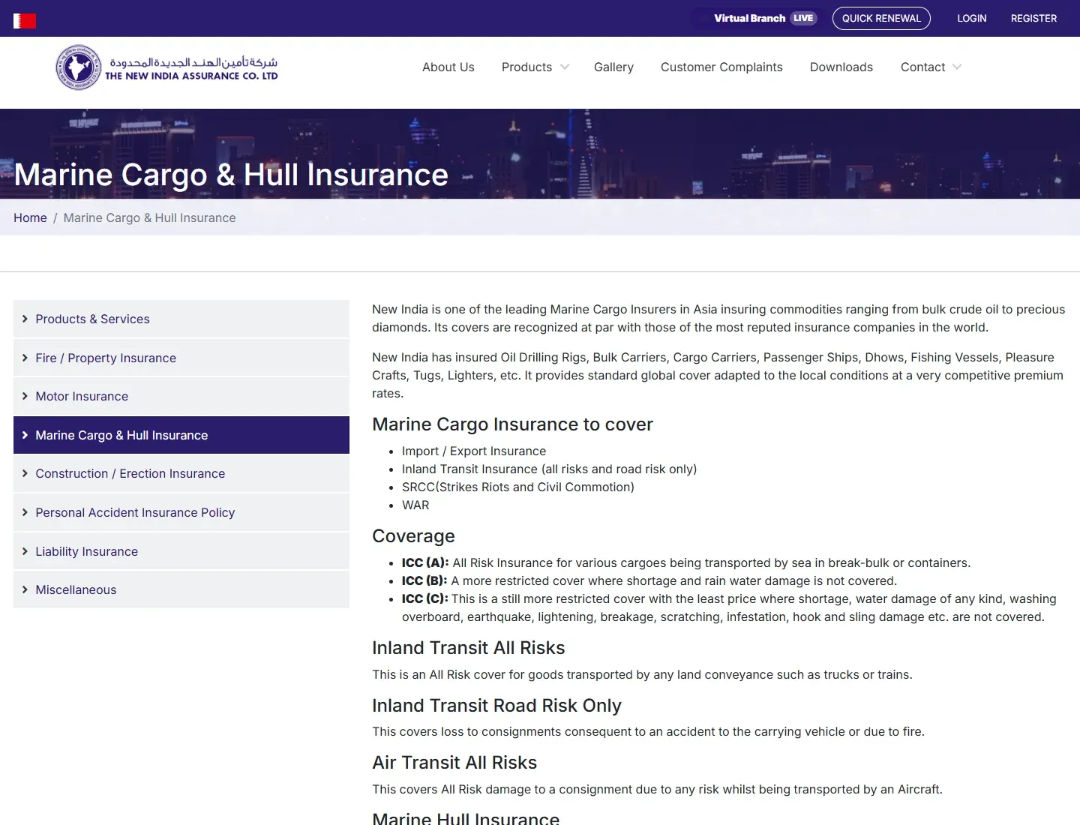The image size is (1080, 825).
Task: Click the WAR bullet item
Action: point(415,505)
